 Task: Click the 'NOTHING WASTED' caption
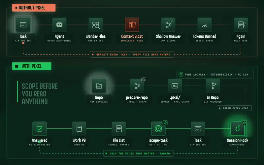click(40, 145)
